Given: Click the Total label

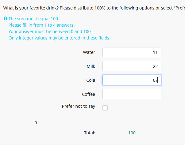Looking at the screenshot, I should pyautogui.click(x=90, y=133).
